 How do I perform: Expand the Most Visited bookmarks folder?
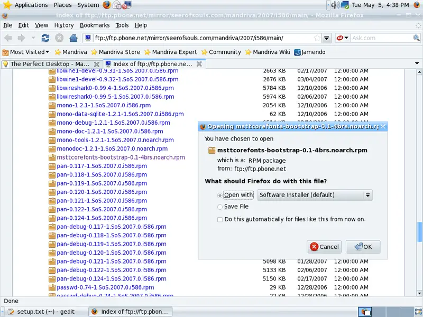click(26, 52)
